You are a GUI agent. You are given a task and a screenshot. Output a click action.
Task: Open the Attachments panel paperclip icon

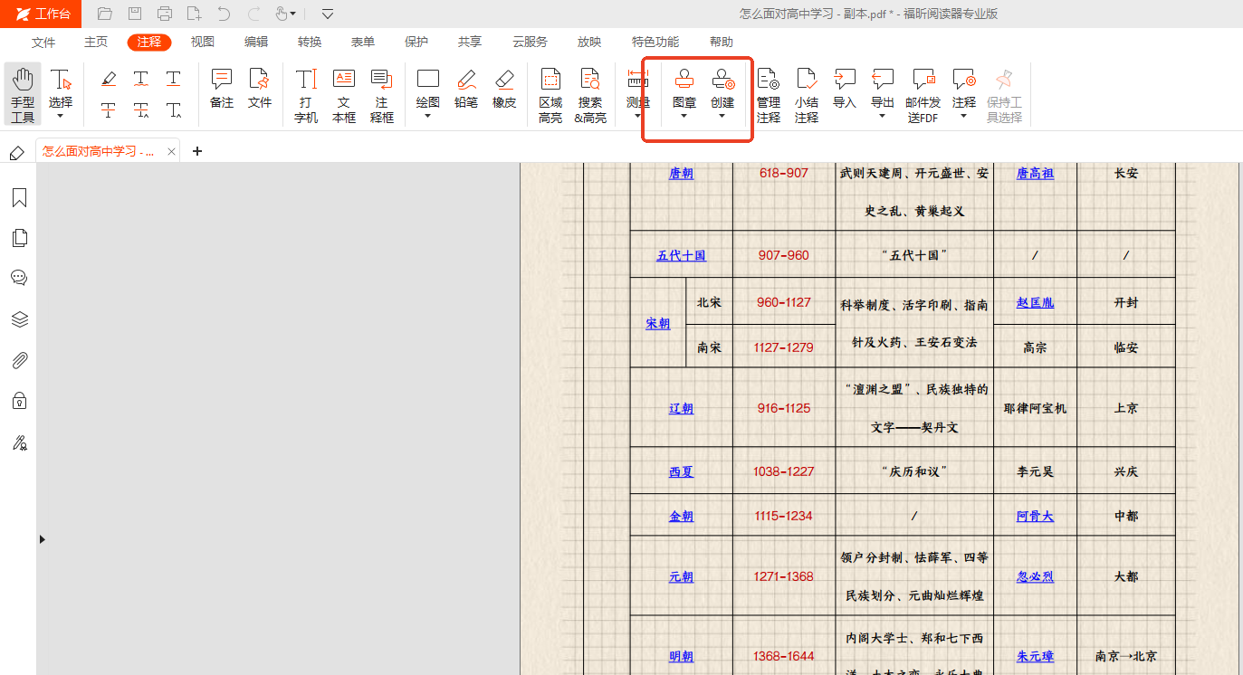[x=19, y=361]
